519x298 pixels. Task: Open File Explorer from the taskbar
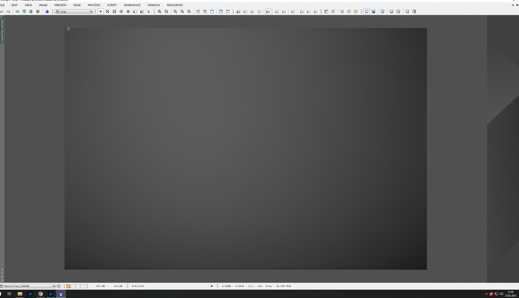tap(20, 294)
